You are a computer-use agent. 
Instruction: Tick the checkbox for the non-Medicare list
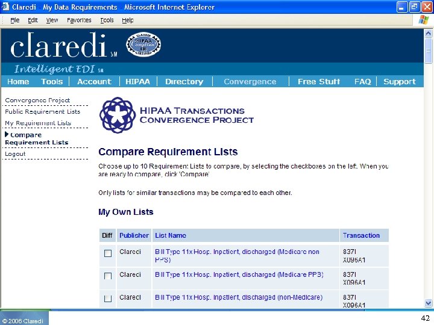pyautogui.click(x=108, y=299)
